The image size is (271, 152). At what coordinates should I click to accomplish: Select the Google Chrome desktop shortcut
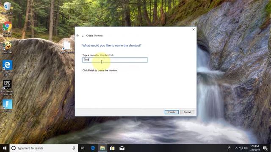coord(7,29)
